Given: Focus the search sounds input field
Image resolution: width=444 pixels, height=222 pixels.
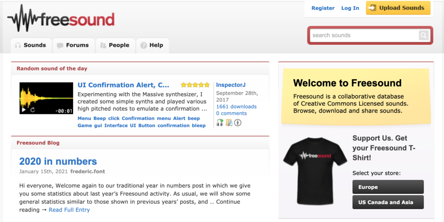Looking at the screenshot, I should coord(364,35).
